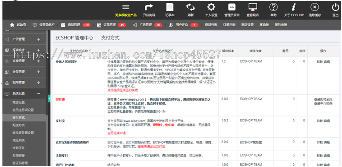Select 会员注册项设置 in sidebar
342x167 pixels.
(23, 110)
